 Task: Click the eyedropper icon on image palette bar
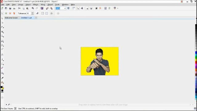click(x=9, y=105)
